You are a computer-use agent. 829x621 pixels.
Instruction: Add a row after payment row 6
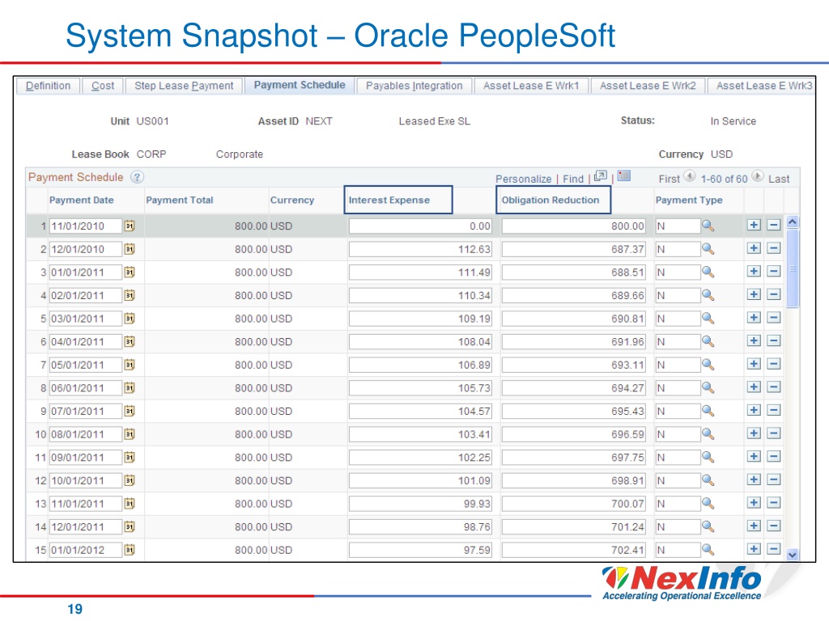click(754, 340)
